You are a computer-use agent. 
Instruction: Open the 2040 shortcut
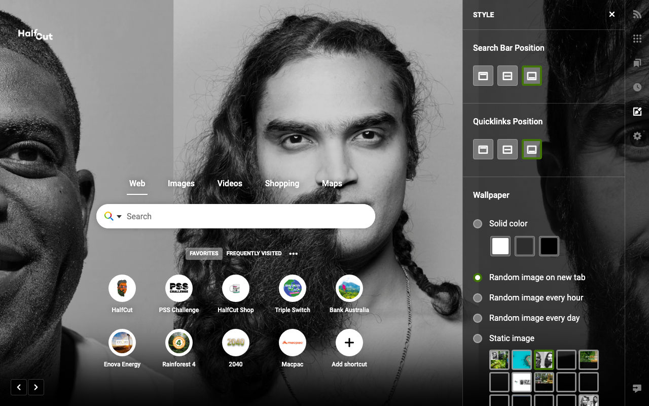(236, 343)
